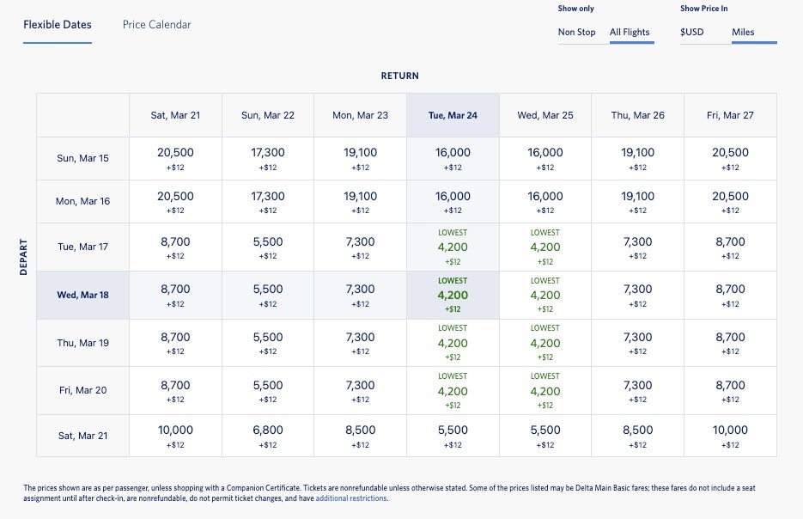Select the Flexible Dates tab
This screenshot has height=519, width=803.
coord(58,25)
